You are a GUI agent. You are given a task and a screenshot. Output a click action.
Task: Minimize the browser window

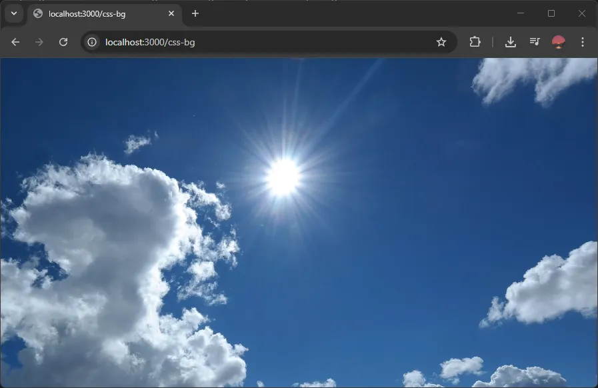521,13
